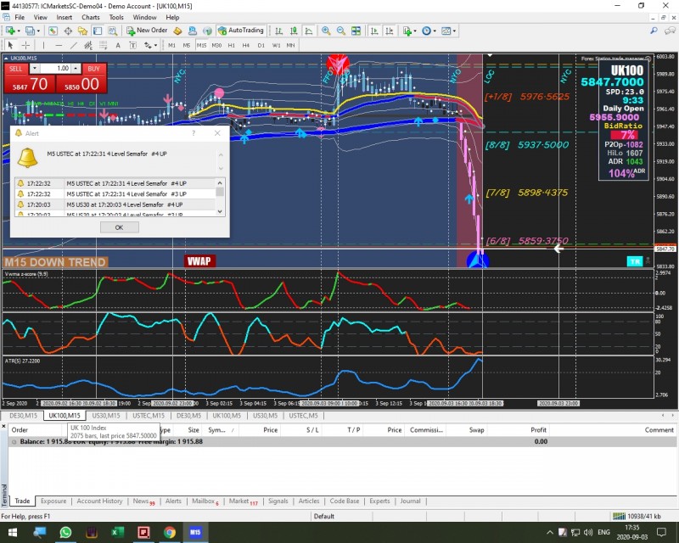Switch to the Account History tab
Image resolution: width=679 pixels, height=543 pixels.
click(x=99, y=501)
